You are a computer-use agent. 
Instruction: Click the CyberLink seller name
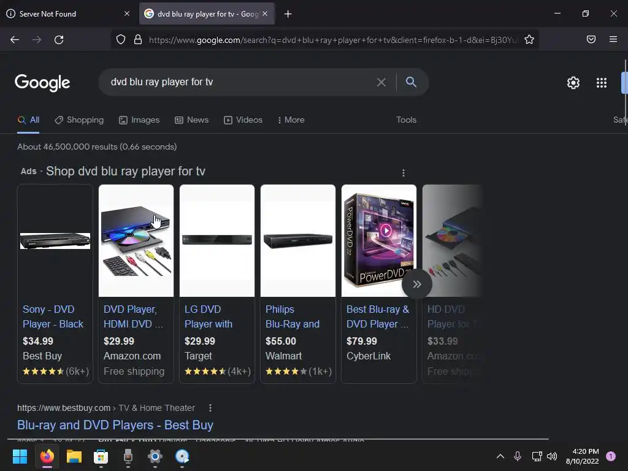pyautogui.click(x=369, y=356)
